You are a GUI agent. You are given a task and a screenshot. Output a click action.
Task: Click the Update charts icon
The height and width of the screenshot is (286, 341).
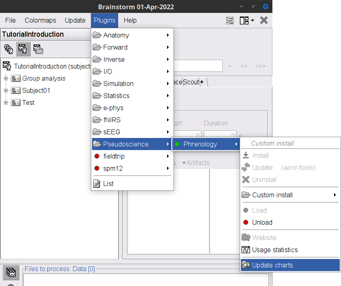tap(246, 265)
